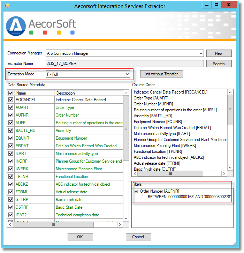Focus the Extractor Name field

tap(124, 64)
